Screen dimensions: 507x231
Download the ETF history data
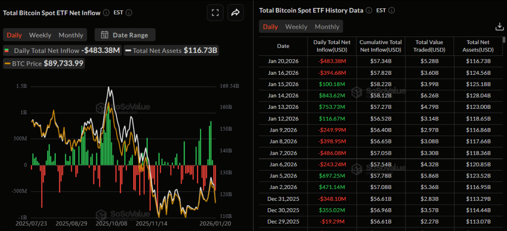499,27
